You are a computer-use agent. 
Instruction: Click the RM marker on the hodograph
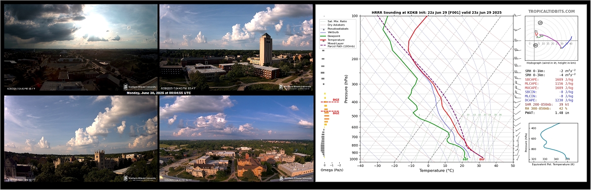pos(535,45)
